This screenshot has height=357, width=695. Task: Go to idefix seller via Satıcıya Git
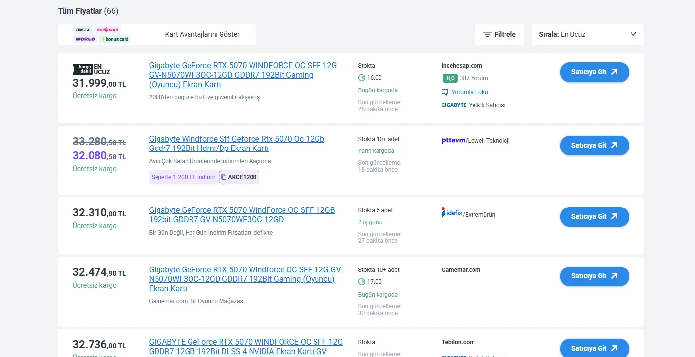[x=594, y=216]
